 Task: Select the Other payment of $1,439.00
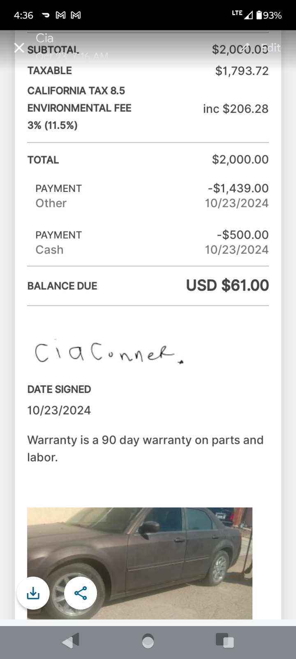tap(148, 196)
